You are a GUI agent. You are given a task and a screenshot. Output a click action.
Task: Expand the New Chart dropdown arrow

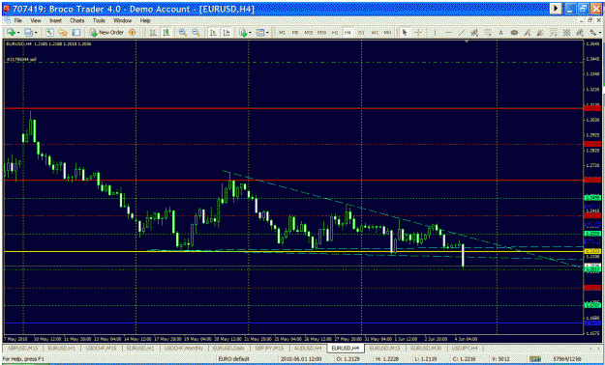(18, 33)
